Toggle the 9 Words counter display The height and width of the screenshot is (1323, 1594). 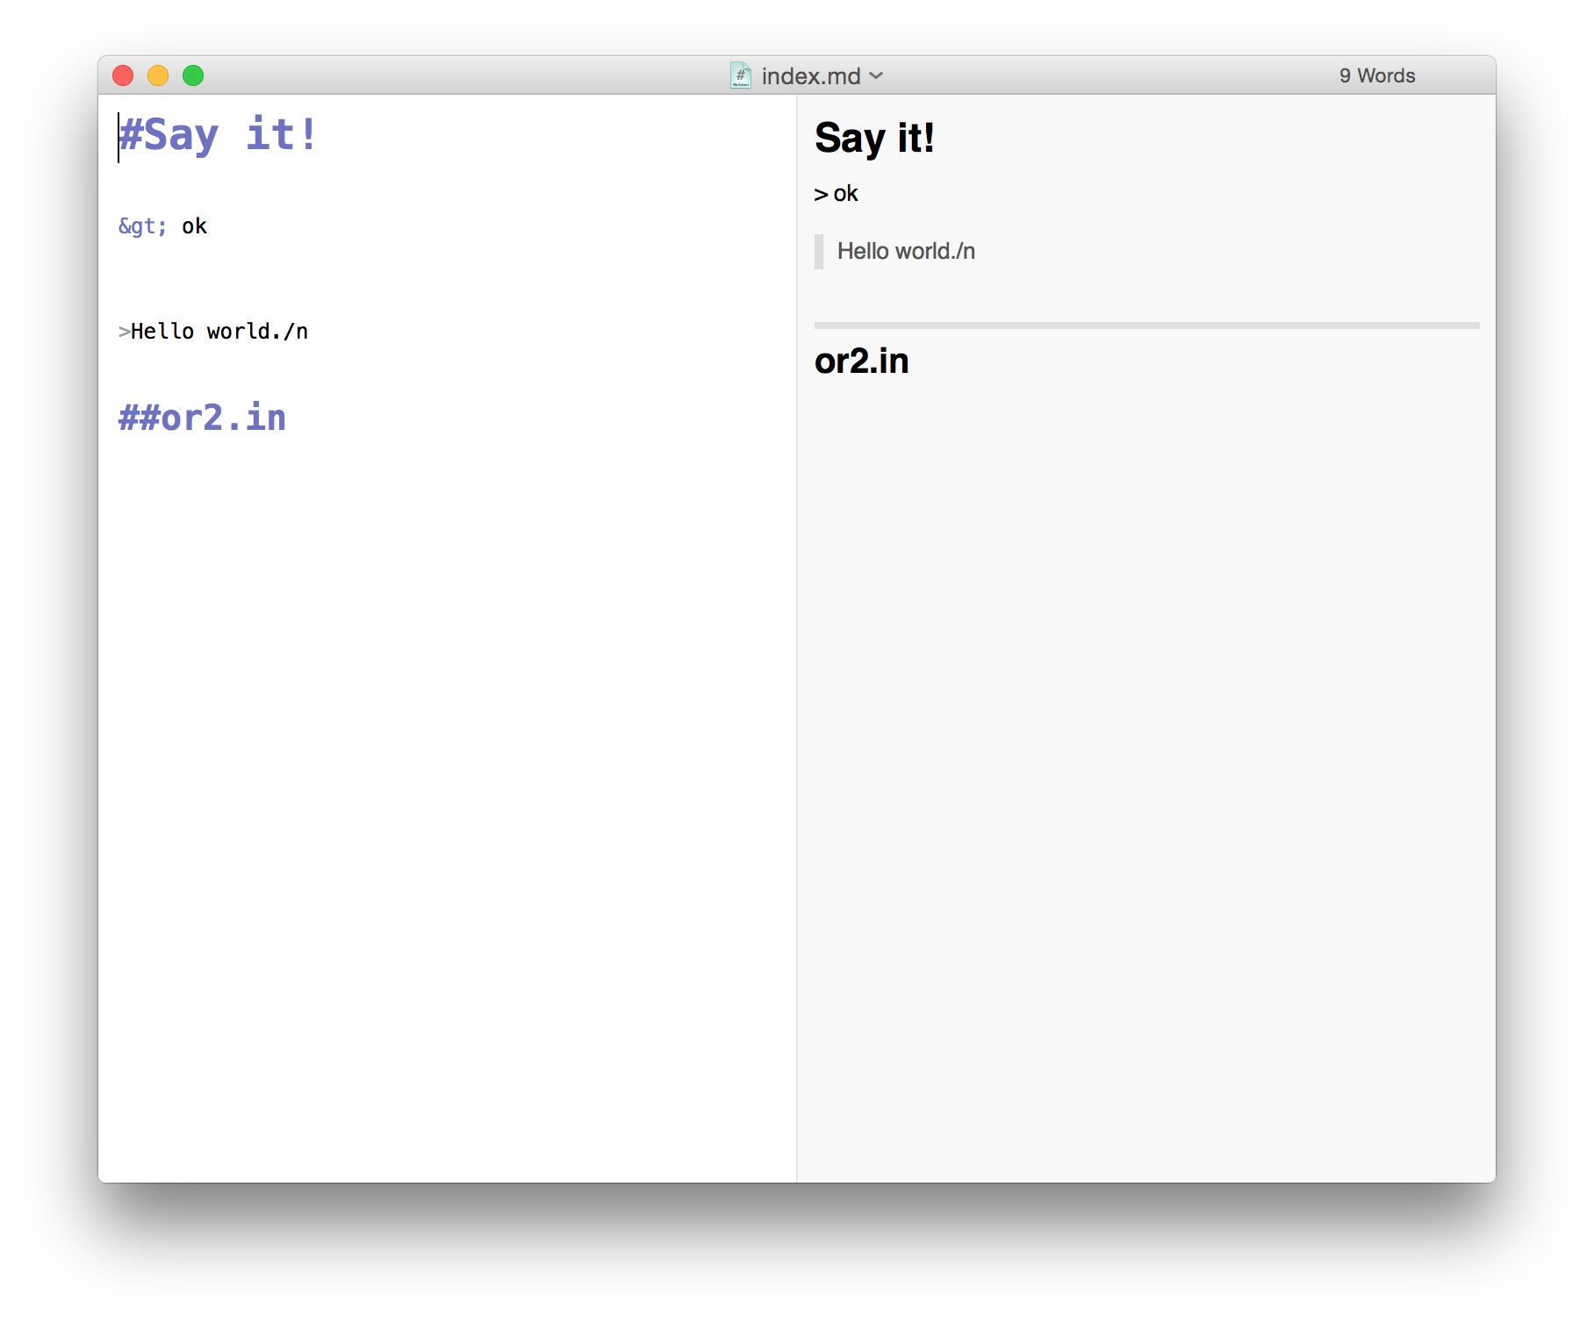click(x=1376, y=75)
